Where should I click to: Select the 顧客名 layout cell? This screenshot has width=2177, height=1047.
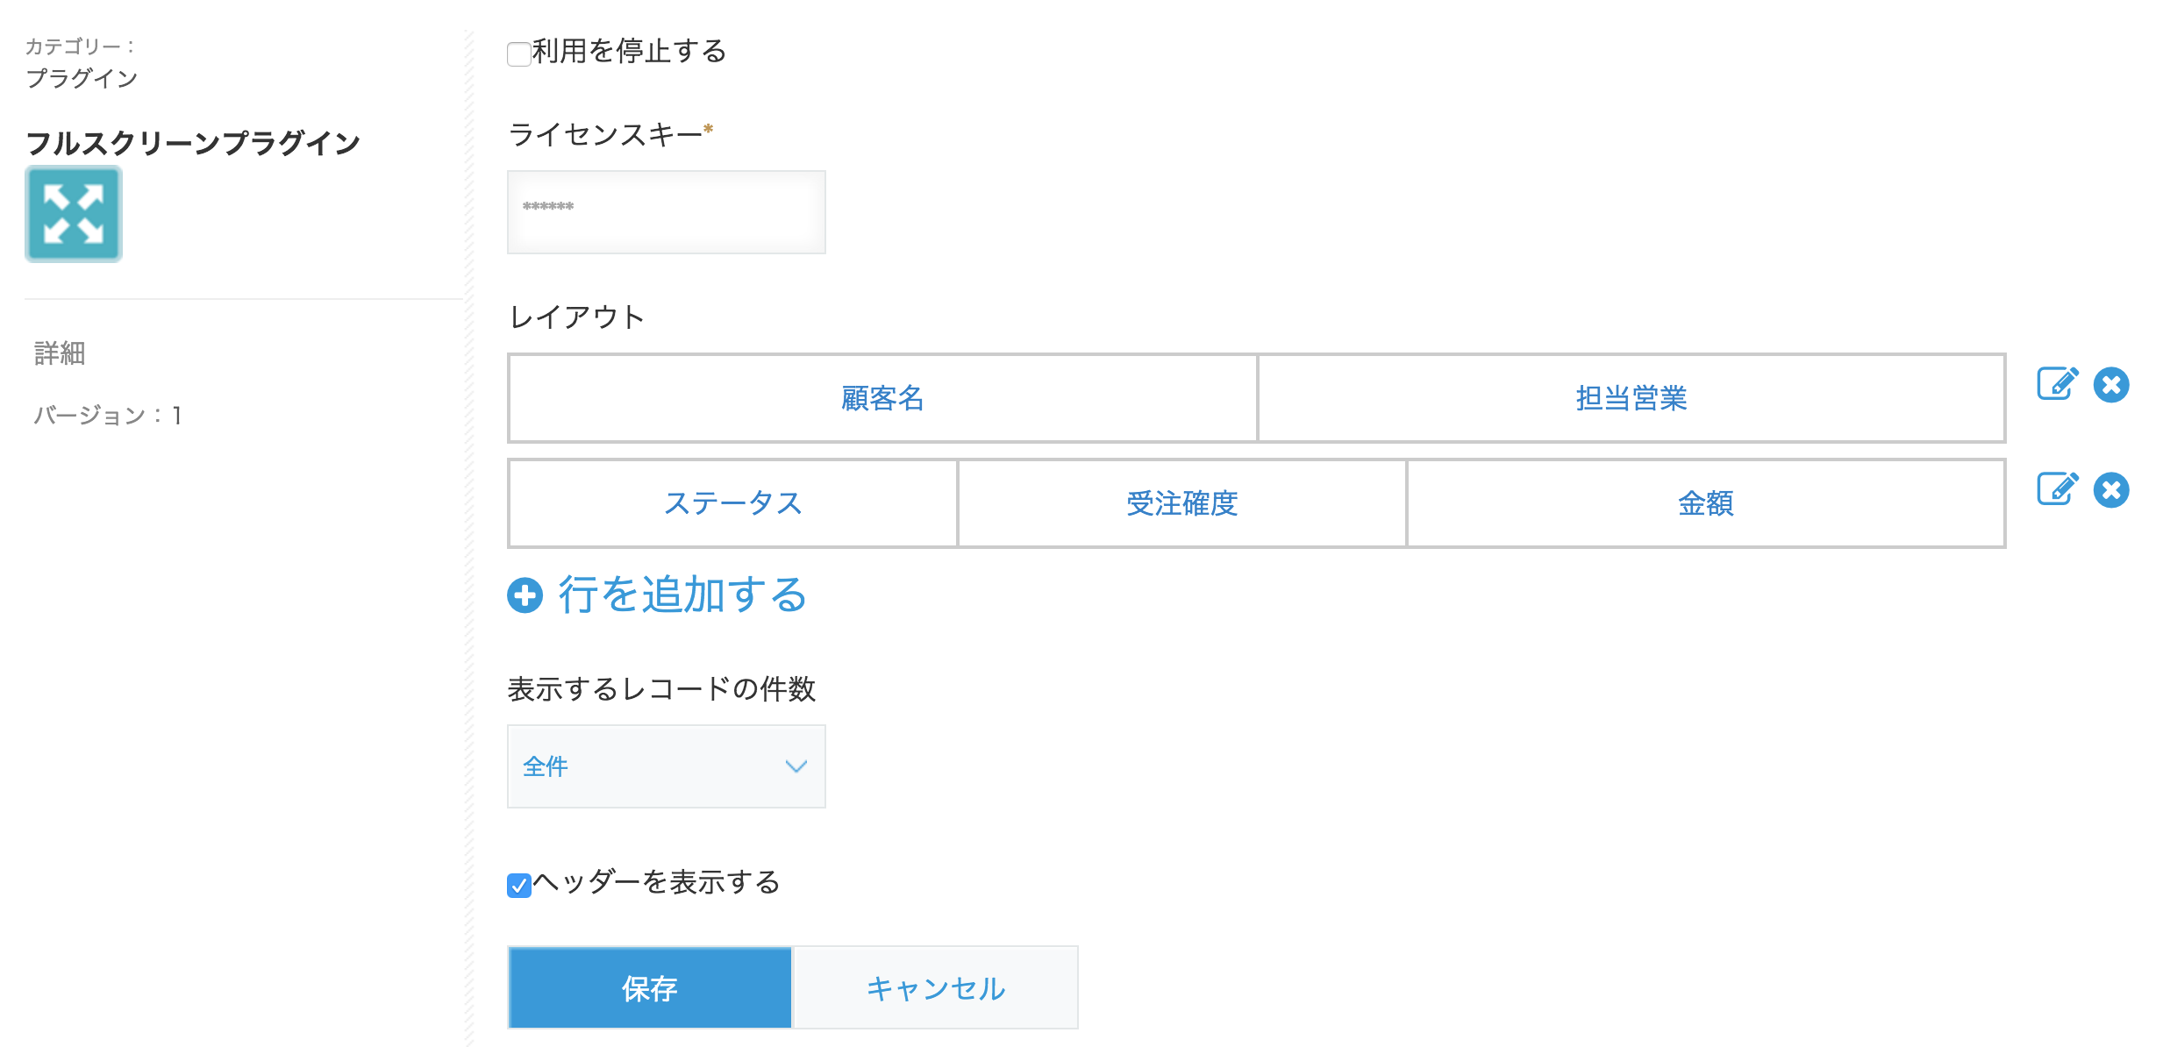point(882,398)
